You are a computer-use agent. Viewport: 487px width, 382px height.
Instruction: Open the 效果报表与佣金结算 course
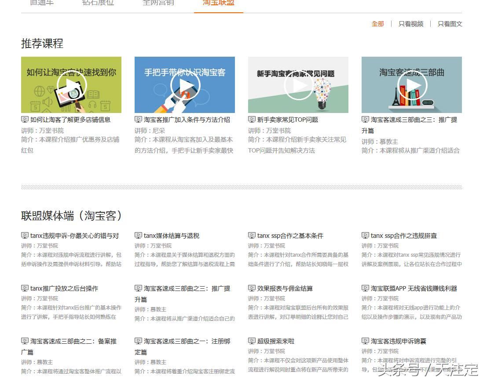286,288
